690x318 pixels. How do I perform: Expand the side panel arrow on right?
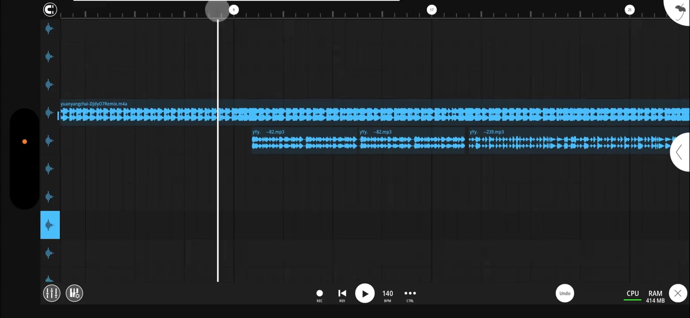(680, 152)
